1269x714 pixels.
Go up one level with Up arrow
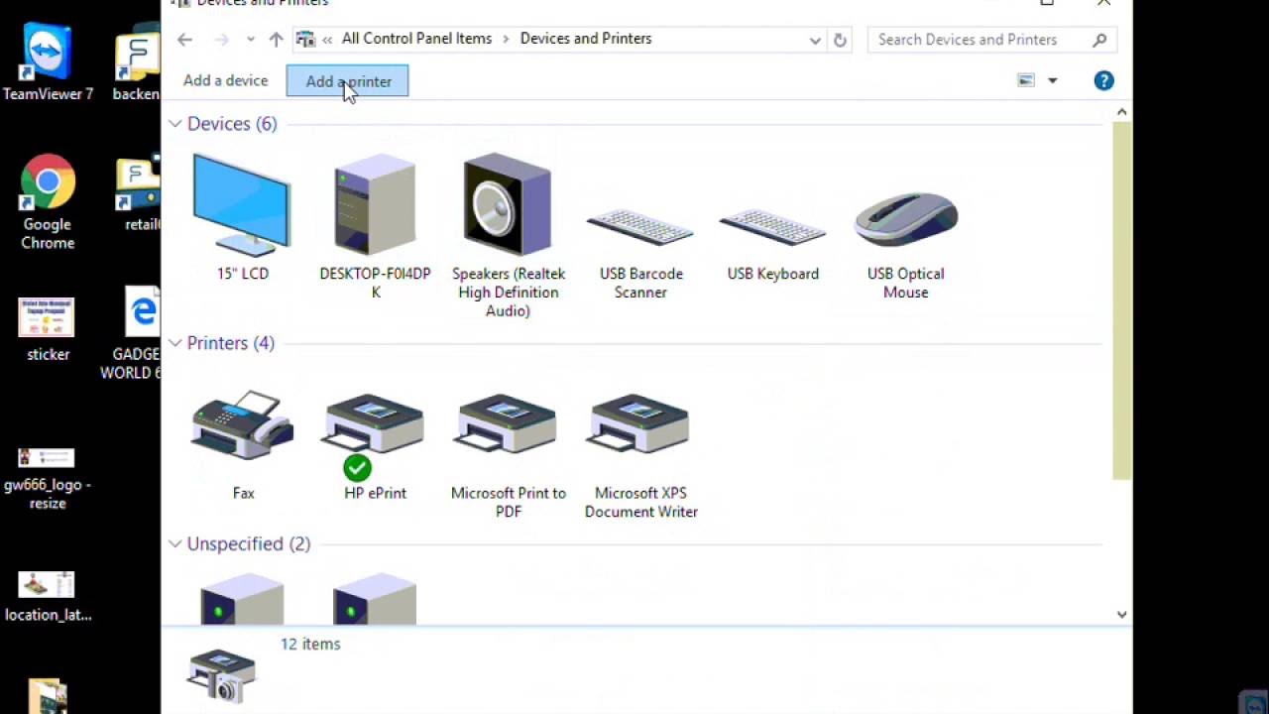pyautogui.click(x=276, y=40)
